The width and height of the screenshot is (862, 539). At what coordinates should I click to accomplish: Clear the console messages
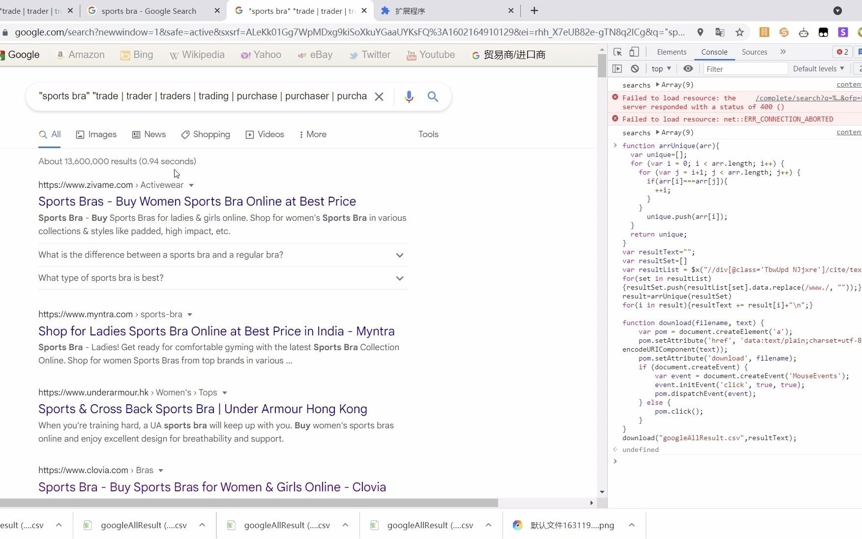[635, 69]
